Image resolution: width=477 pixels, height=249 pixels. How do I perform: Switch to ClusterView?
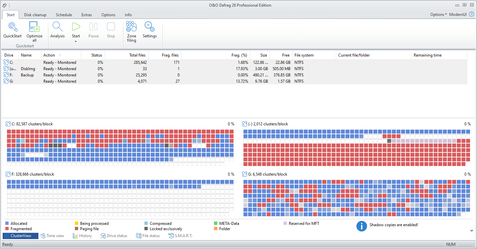point(21,236)
